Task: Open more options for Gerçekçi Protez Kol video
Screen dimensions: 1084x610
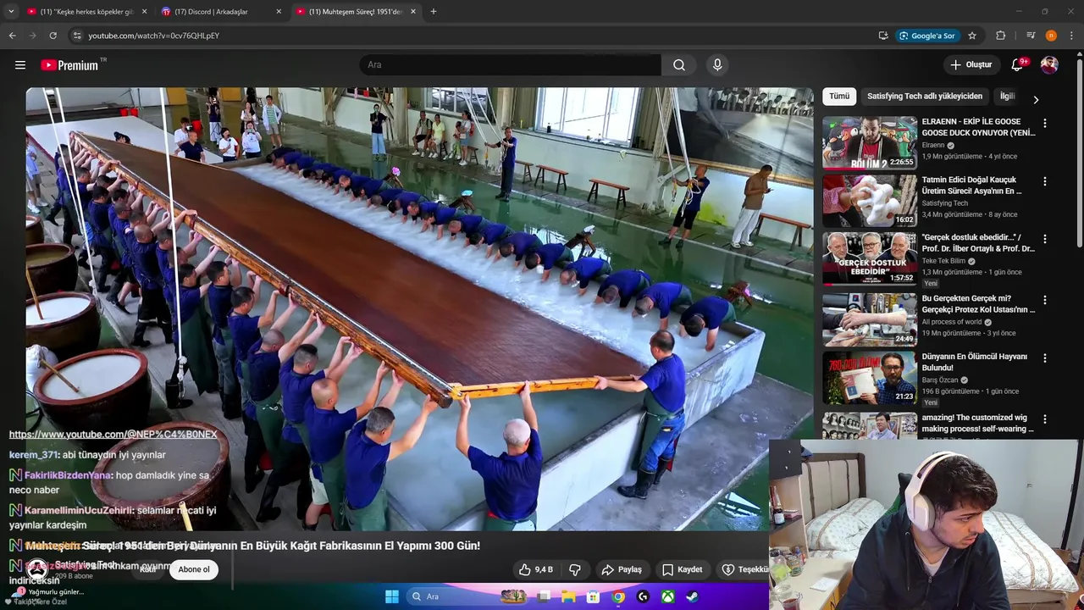Action: pyautogui.click(x=1044, y=300)
